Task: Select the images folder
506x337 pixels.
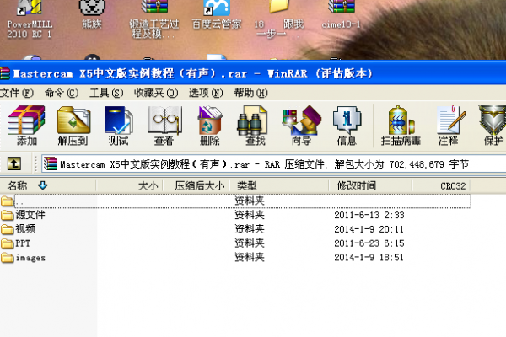Action: coord(24,257)
